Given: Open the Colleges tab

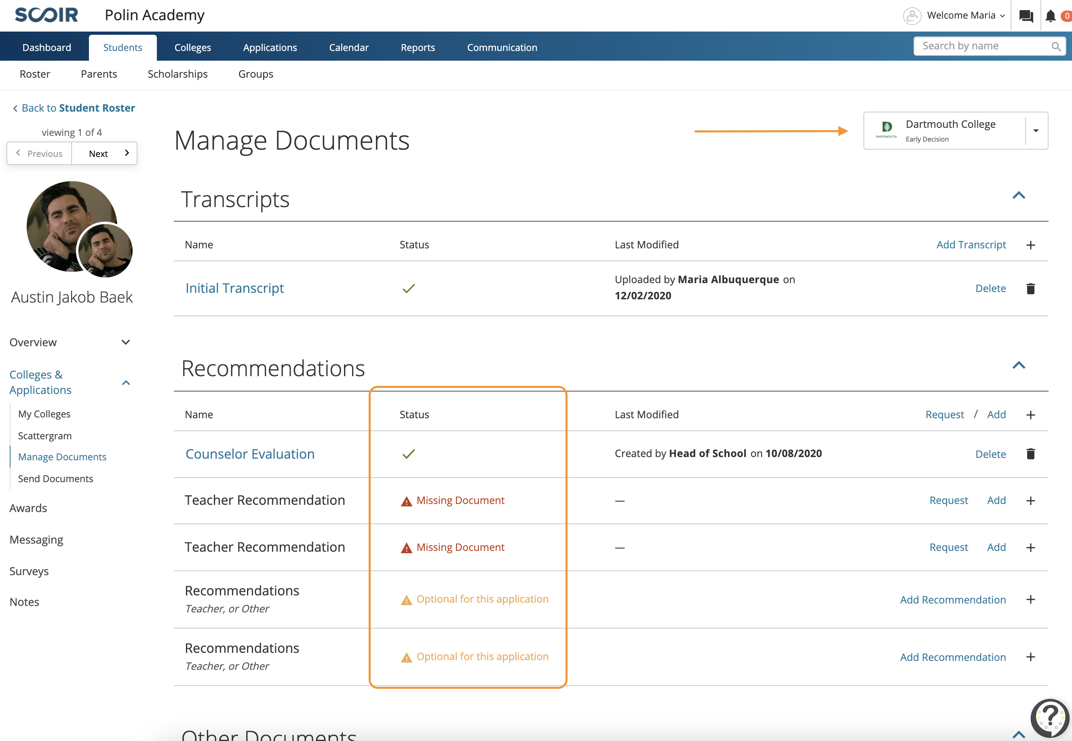Looking at the screenshot, I should (192, 48).
